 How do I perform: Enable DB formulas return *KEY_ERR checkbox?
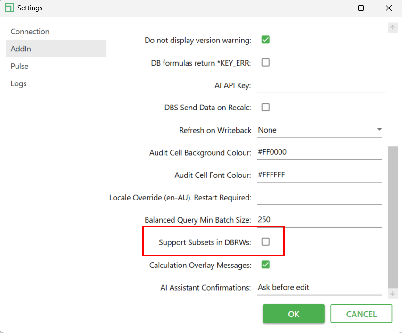click(x=265, y=62)
